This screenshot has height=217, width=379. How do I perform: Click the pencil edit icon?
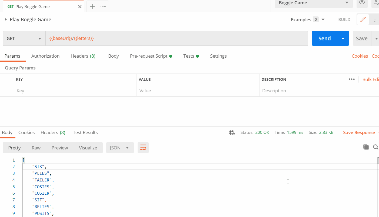coord(363,19)
